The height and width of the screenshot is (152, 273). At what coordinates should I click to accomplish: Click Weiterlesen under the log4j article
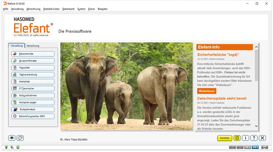[x=207, y=91]
